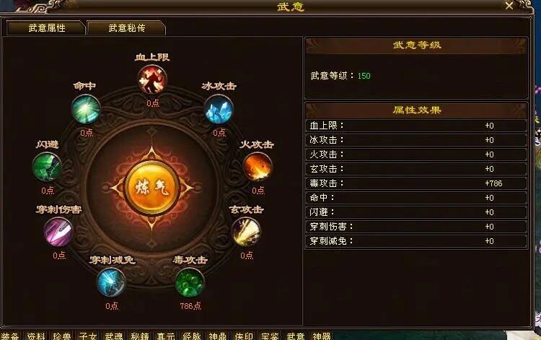
Task: Select the 穿刺伤害 pierce damage icon
Action: tap(58, 232)
